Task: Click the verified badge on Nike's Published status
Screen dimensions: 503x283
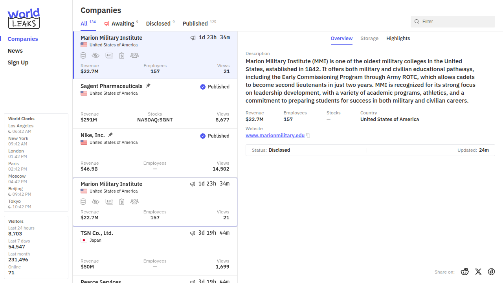Action: [203, 136]
